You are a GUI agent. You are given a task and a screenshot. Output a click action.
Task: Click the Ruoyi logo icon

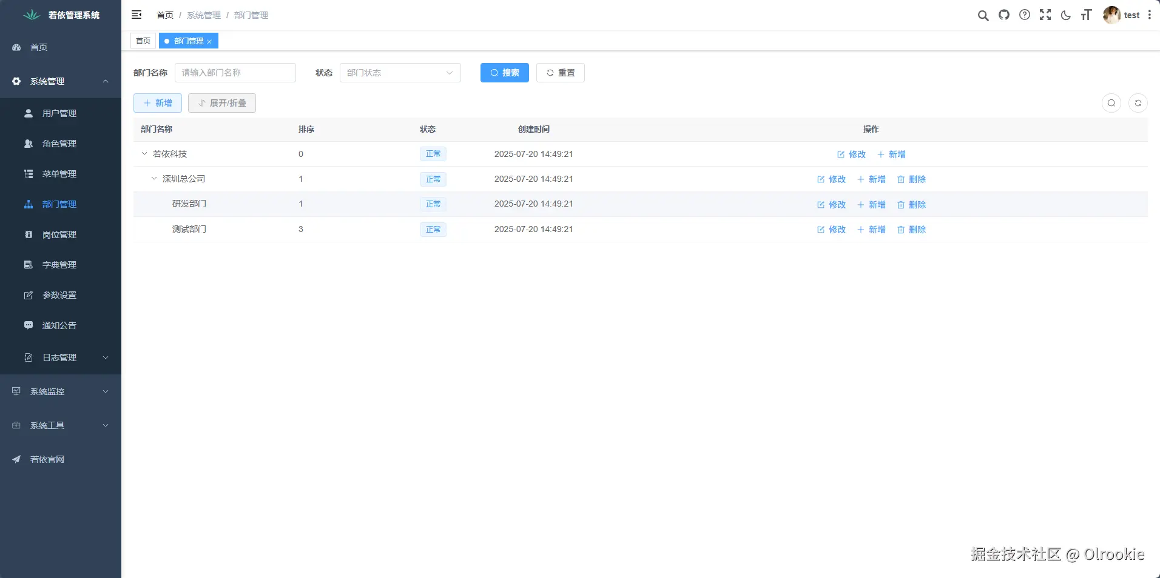click(x=32, y=15)
